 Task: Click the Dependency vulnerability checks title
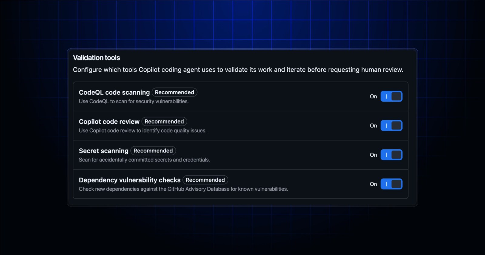tap(130, 180)
